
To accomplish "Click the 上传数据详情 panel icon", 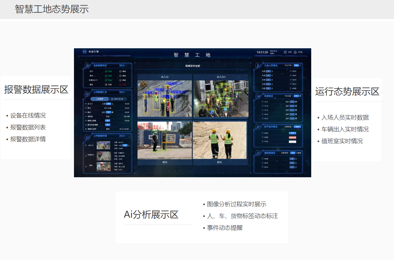I will (87, 137).
